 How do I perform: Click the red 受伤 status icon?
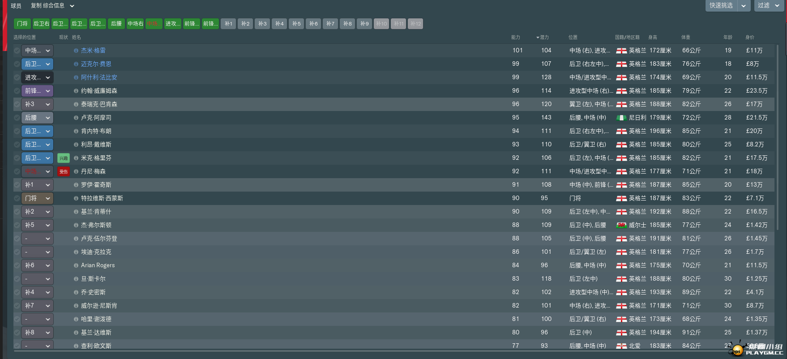point(64,171)
